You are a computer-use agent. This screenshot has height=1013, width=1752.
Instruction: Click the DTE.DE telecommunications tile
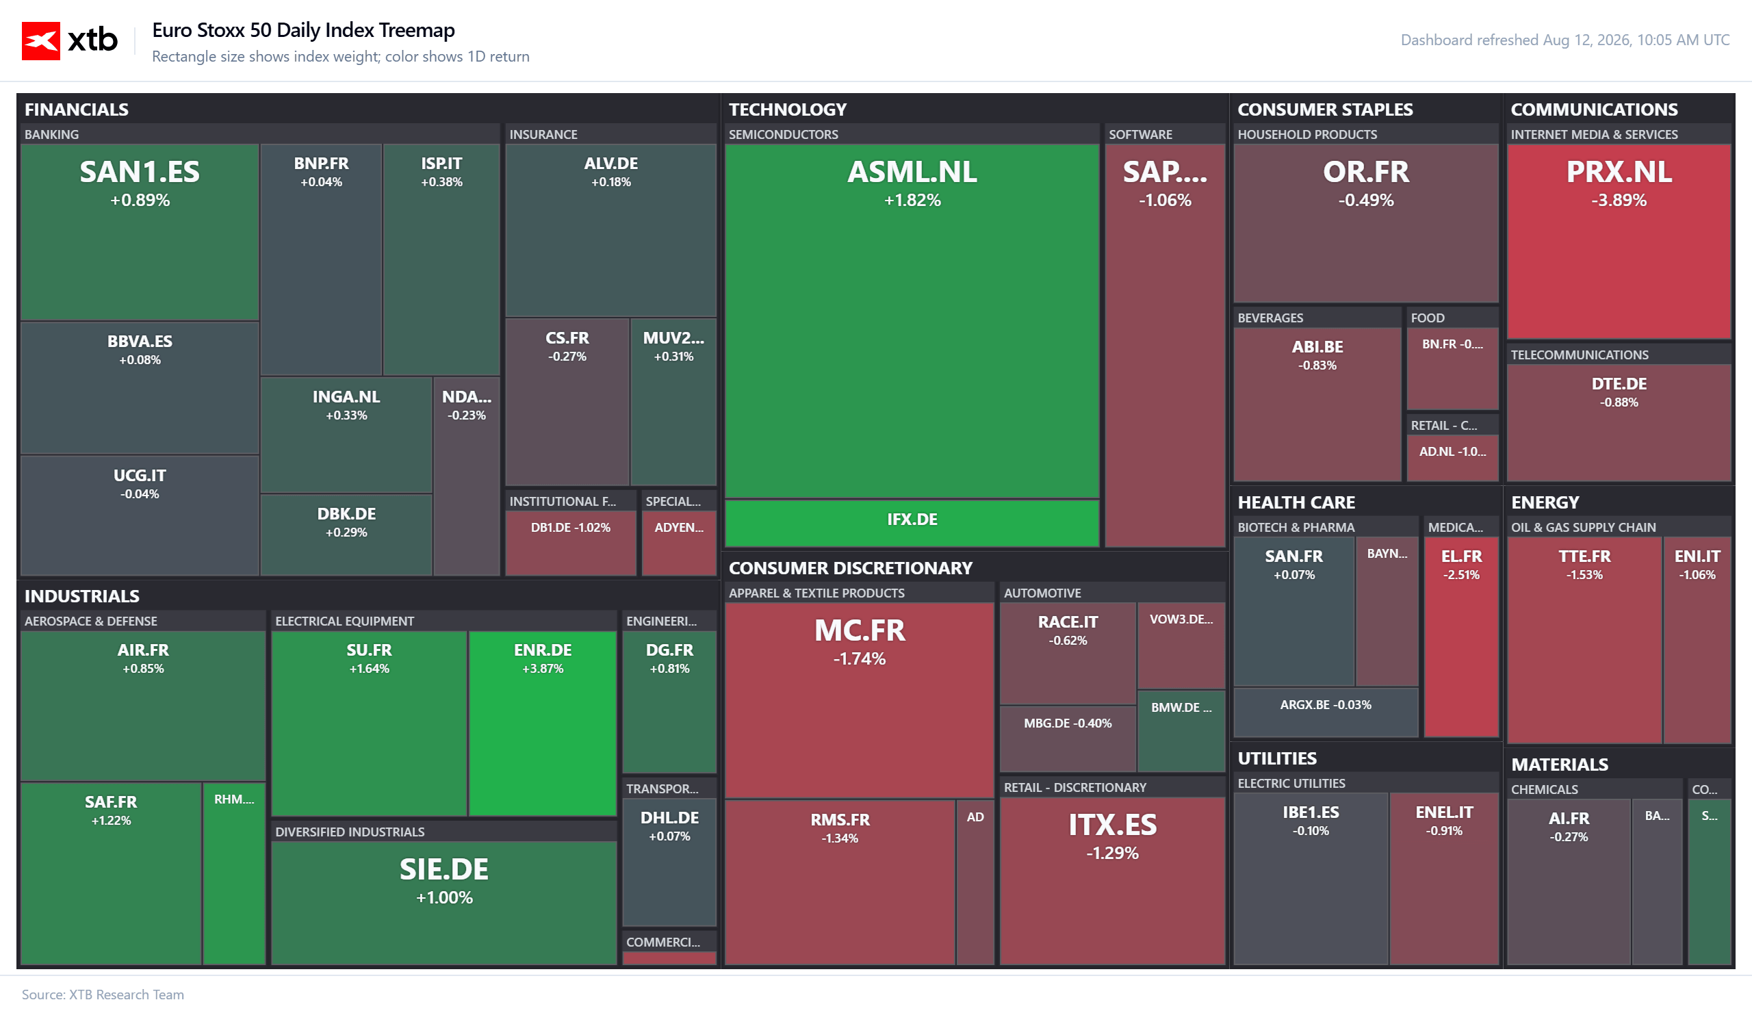point(1618,422)
